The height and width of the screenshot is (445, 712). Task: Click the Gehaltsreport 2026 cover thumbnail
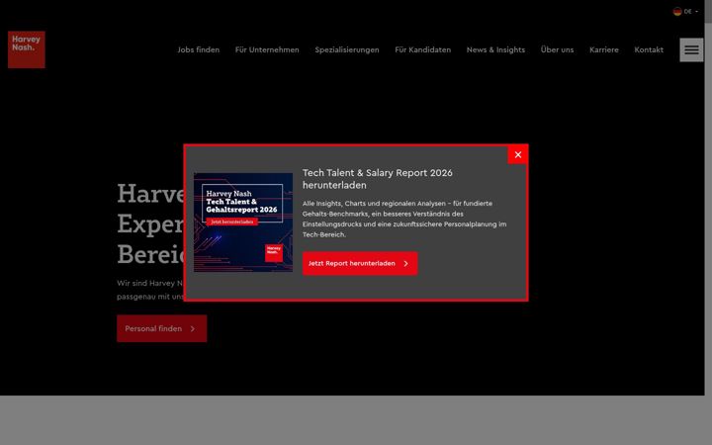243,222
